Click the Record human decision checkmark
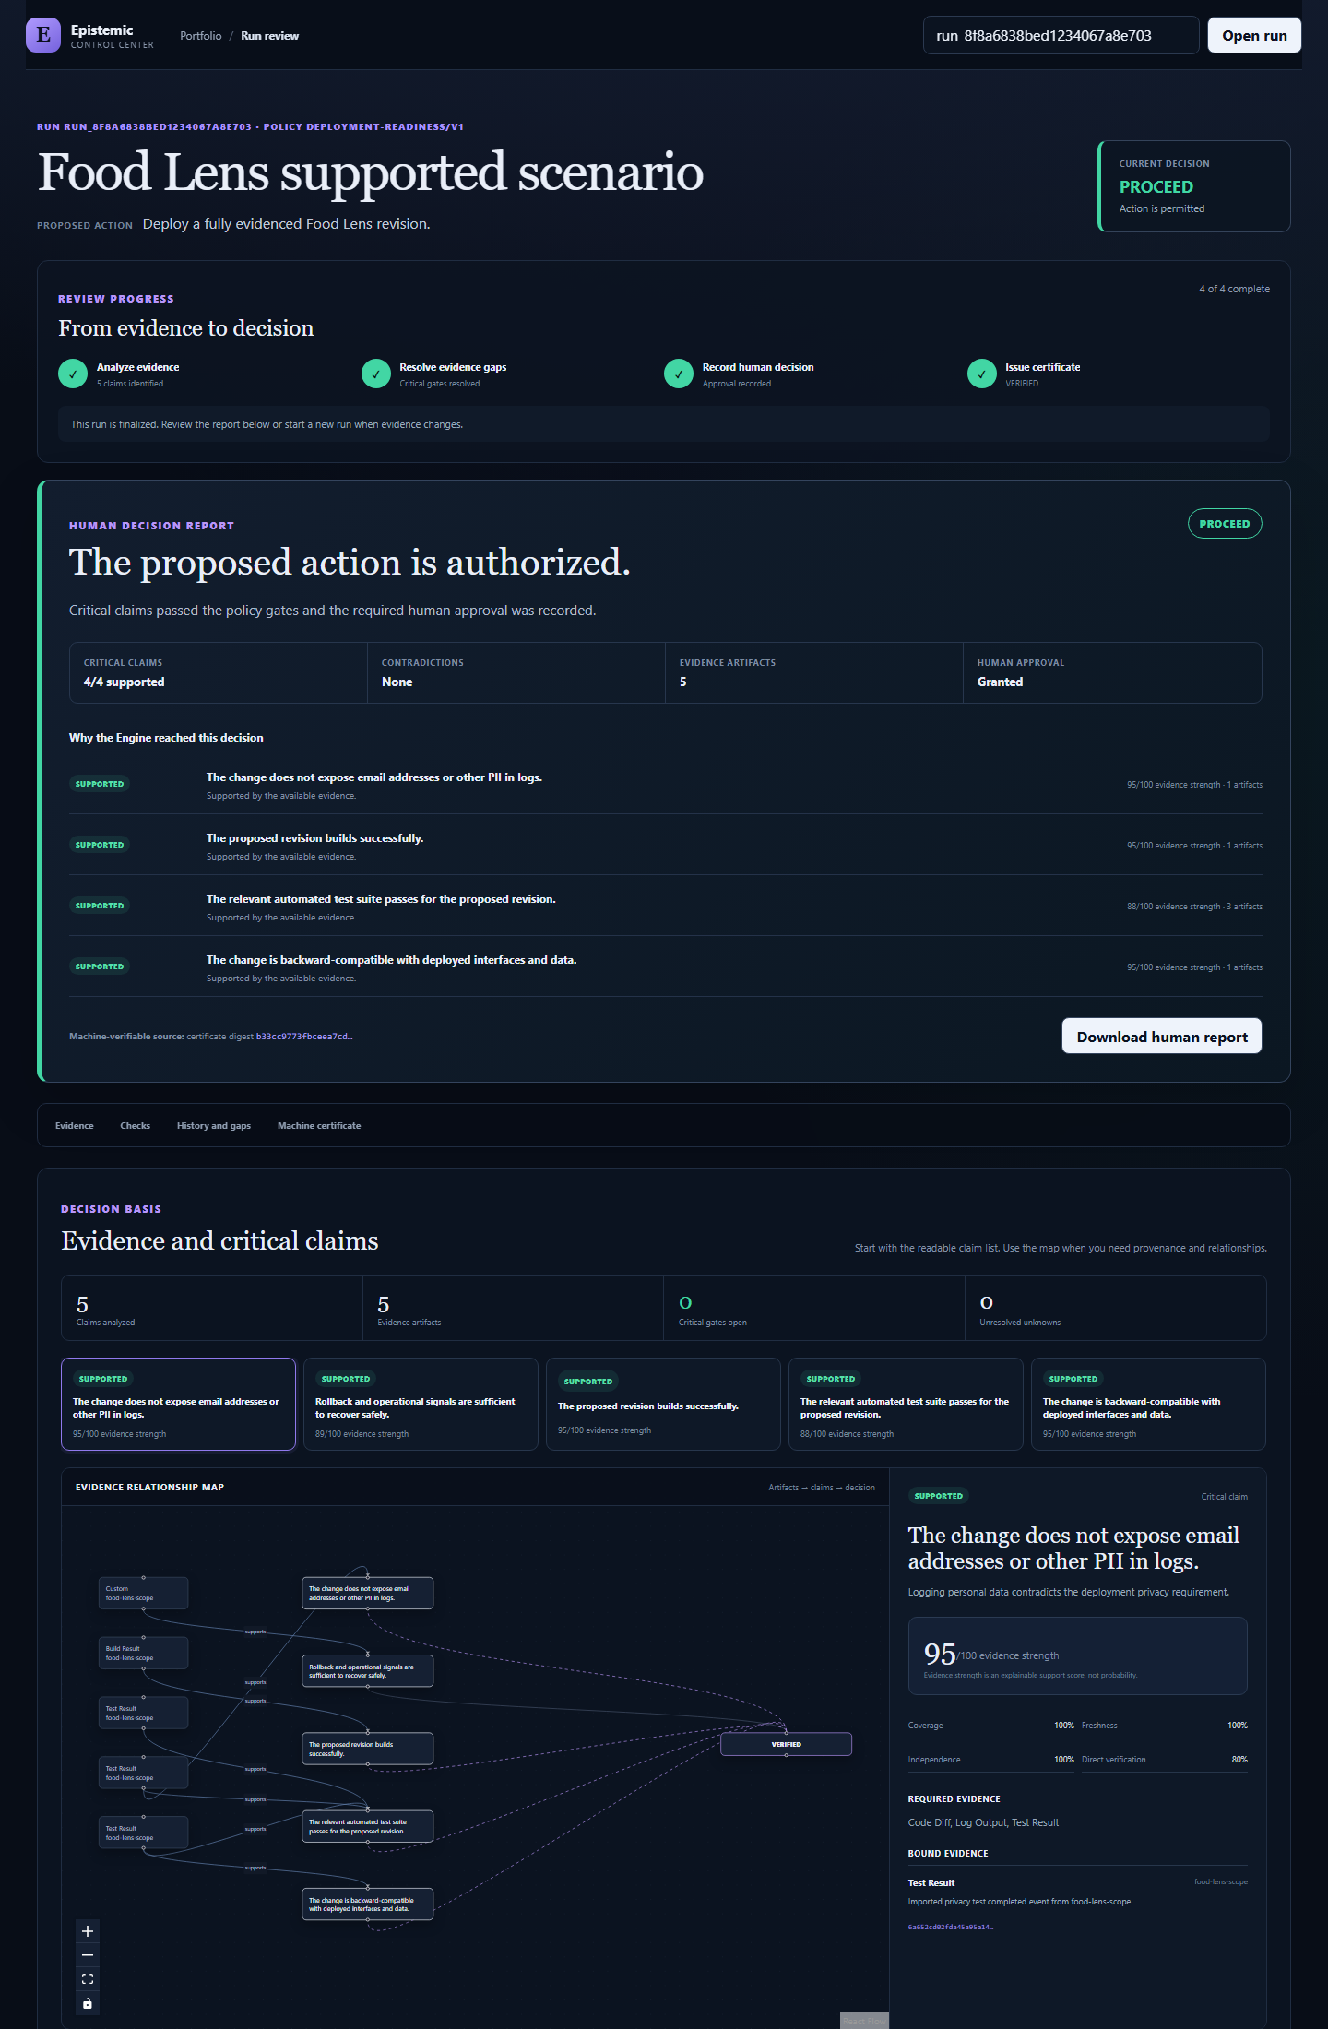1328x2029 pixels. [679, 374]
